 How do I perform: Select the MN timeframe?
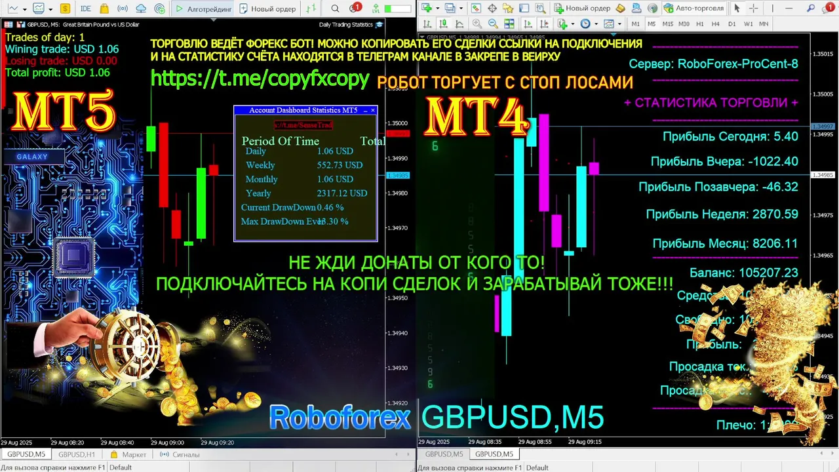pos(764,24)
